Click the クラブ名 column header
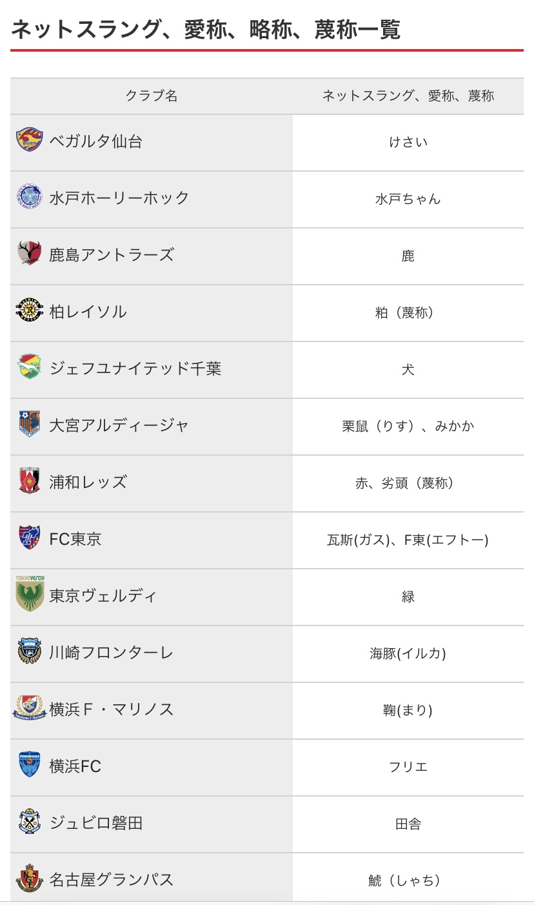This screenshot has height=905, width=534. [x=152, y=96]
